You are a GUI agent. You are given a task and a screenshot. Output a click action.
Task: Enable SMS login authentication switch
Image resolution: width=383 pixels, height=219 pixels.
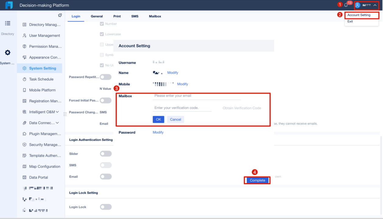coord(106,165)
